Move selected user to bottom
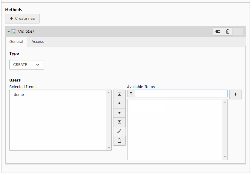The height and width of the screenshot is (175, 252). click(x=119, y=122)
